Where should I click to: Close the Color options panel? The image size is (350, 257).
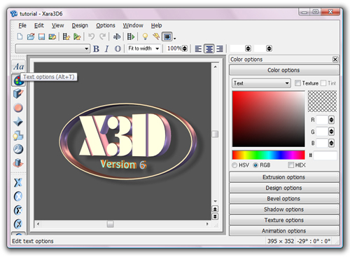point(335,60)
